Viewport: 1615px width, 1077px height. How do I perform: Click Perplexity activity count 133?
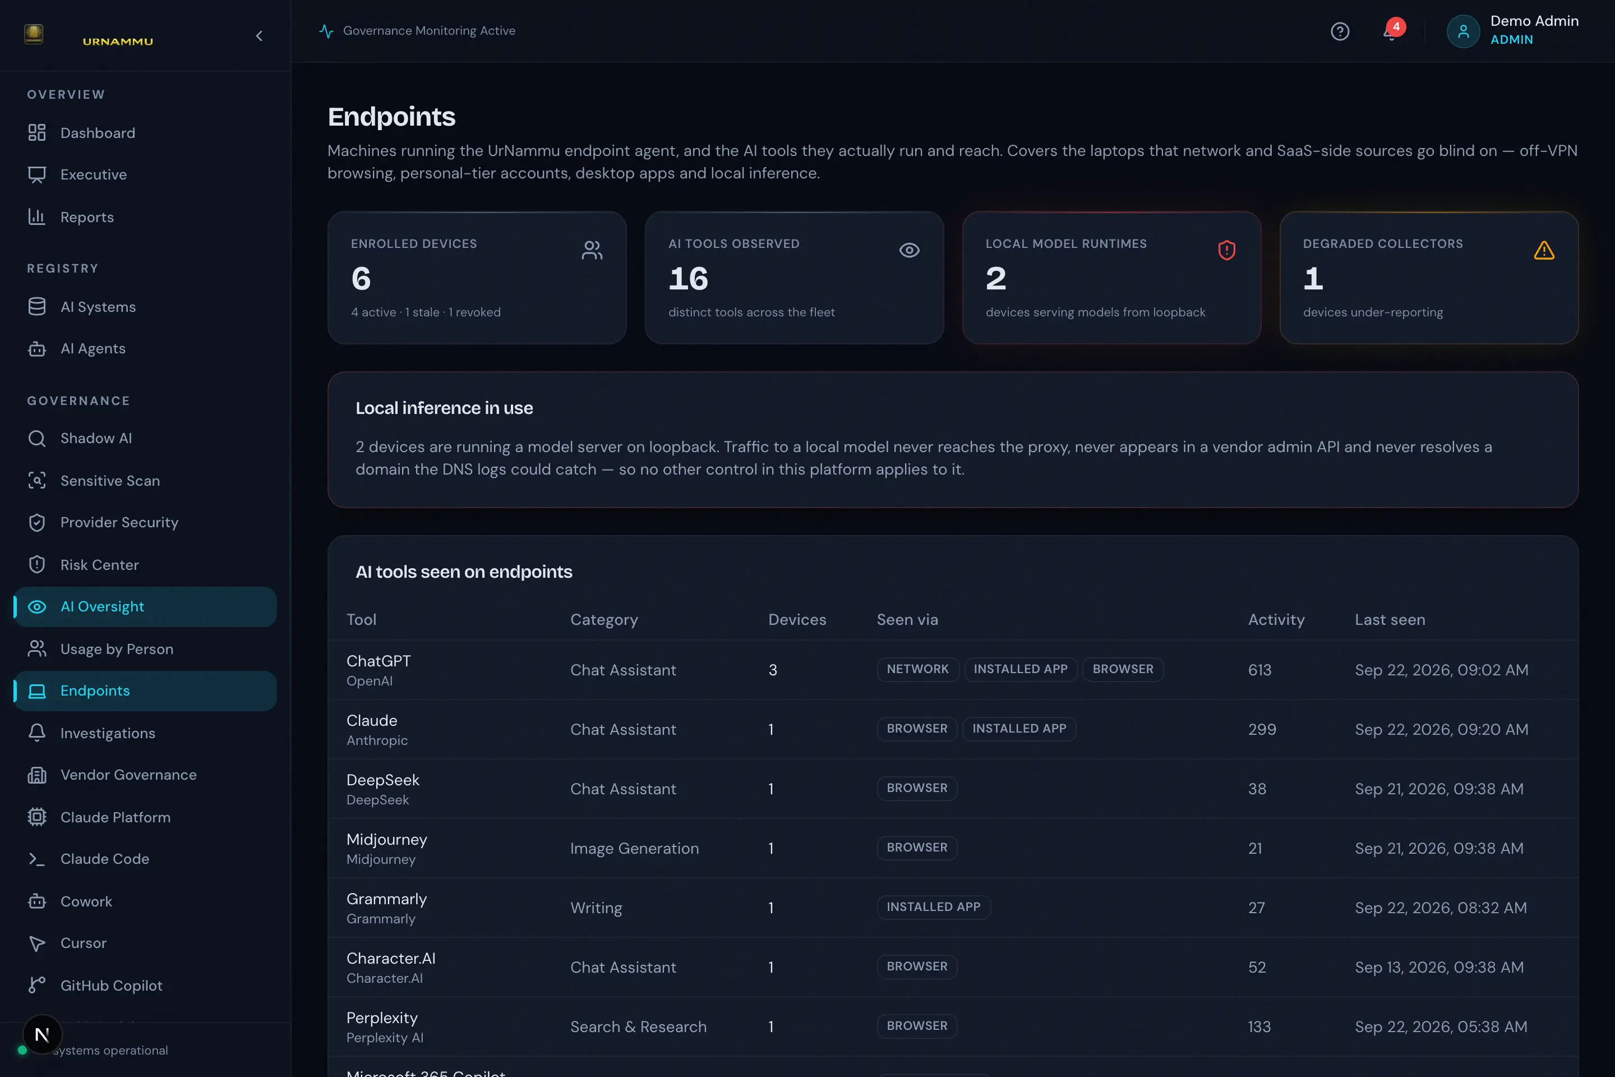[x=1259, y=1026]
